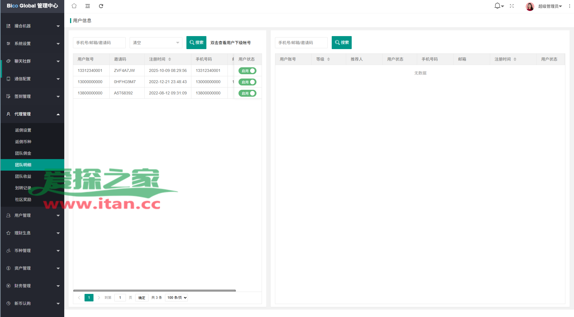The image size is (574, 317).
Task: Sort left table by 注册时间 arrows
Action: pos(170,59)
